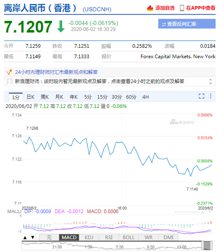The width and height of the screenshot is (224, 252).
Task: Add to watchlist via 添加自选
Action: click(165, 8)
